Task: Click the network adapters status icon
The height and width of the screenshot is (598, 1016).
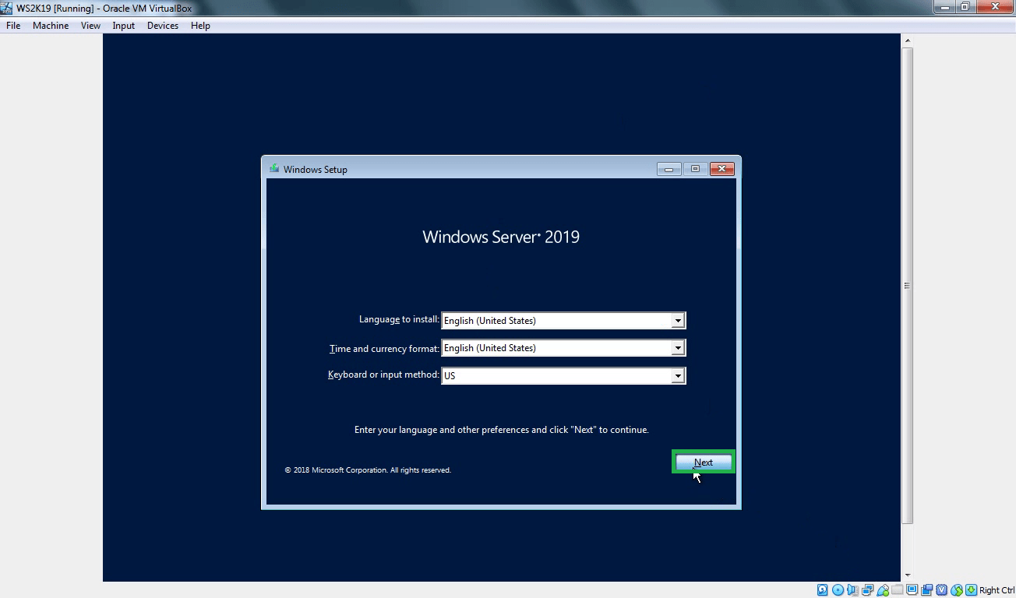Action: tap(867, 590)
